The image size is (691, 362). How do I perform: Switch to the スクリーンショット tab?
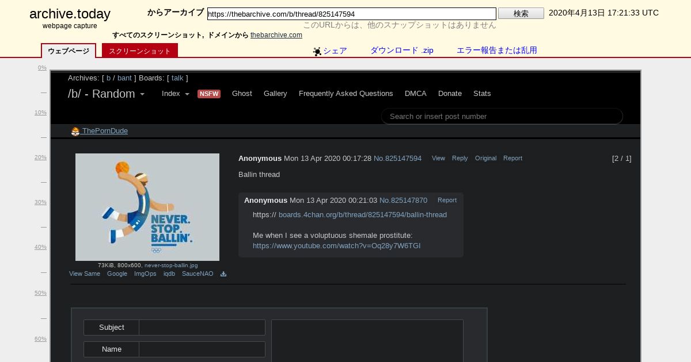click(140, 51)
